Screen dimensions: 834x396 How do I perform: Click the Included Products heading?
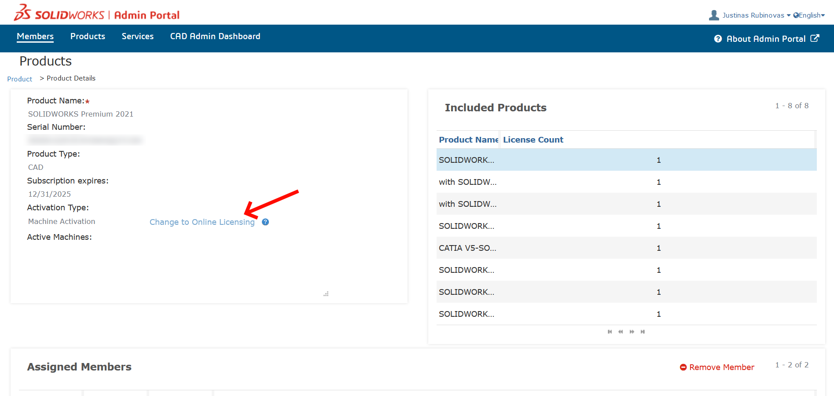496,107
